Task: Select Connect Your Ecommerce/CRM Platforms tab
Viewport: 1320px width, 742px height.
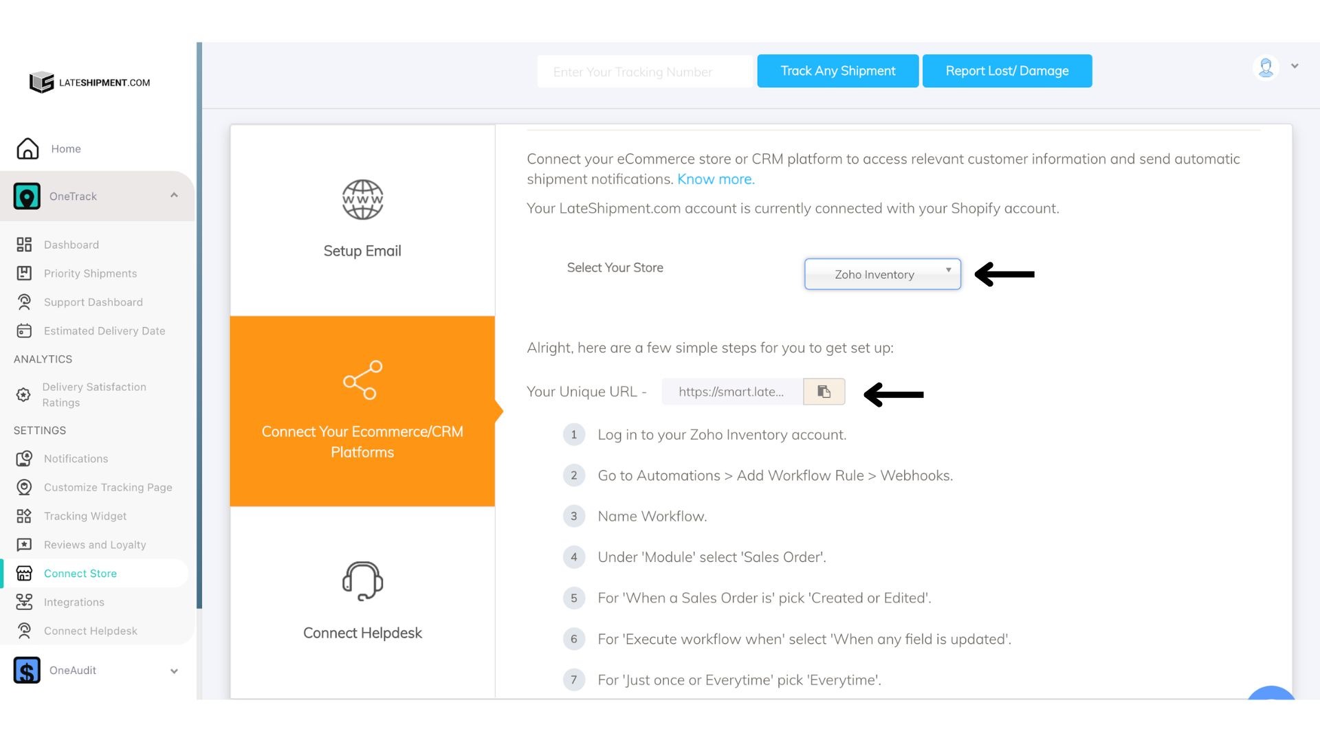Action: pyautogui.click(x=362, y=412)
